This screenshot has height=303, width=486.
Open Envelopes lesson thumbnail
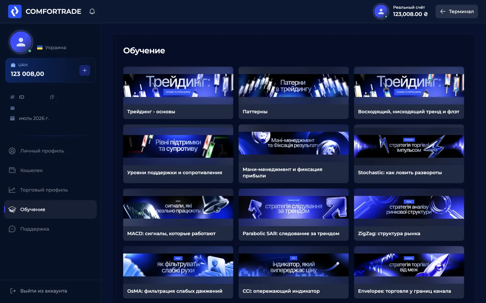tap(409, 265)
